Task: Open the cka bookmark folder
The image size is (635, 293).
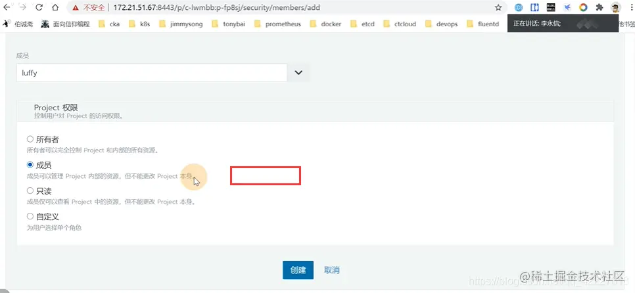Action: (x=109, y=24)
